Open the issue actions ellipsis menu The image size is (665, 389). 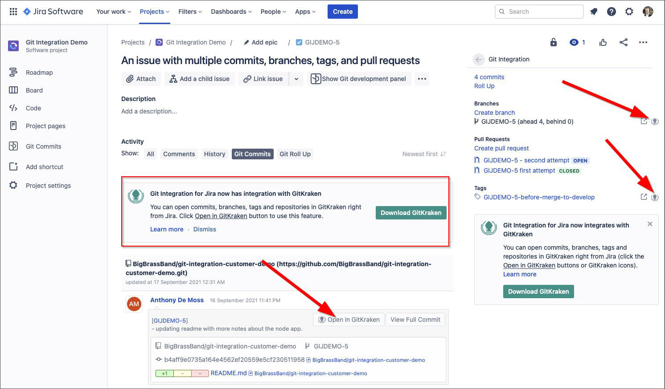pyautogui.click(x=643, y=42)
